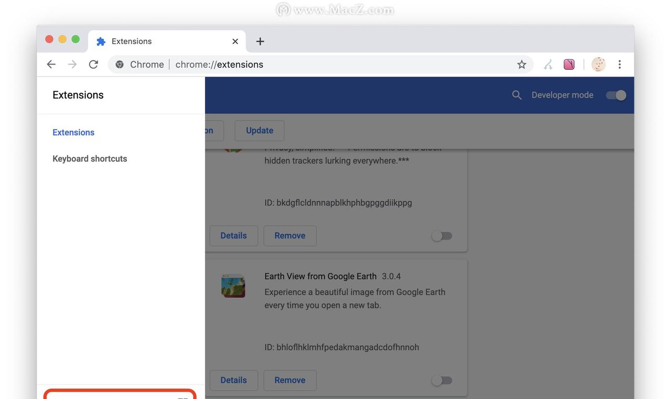The height and width of the screenshot is (399, 671).
Task: Open the Chrome three-dot menu
Action: 620,64
